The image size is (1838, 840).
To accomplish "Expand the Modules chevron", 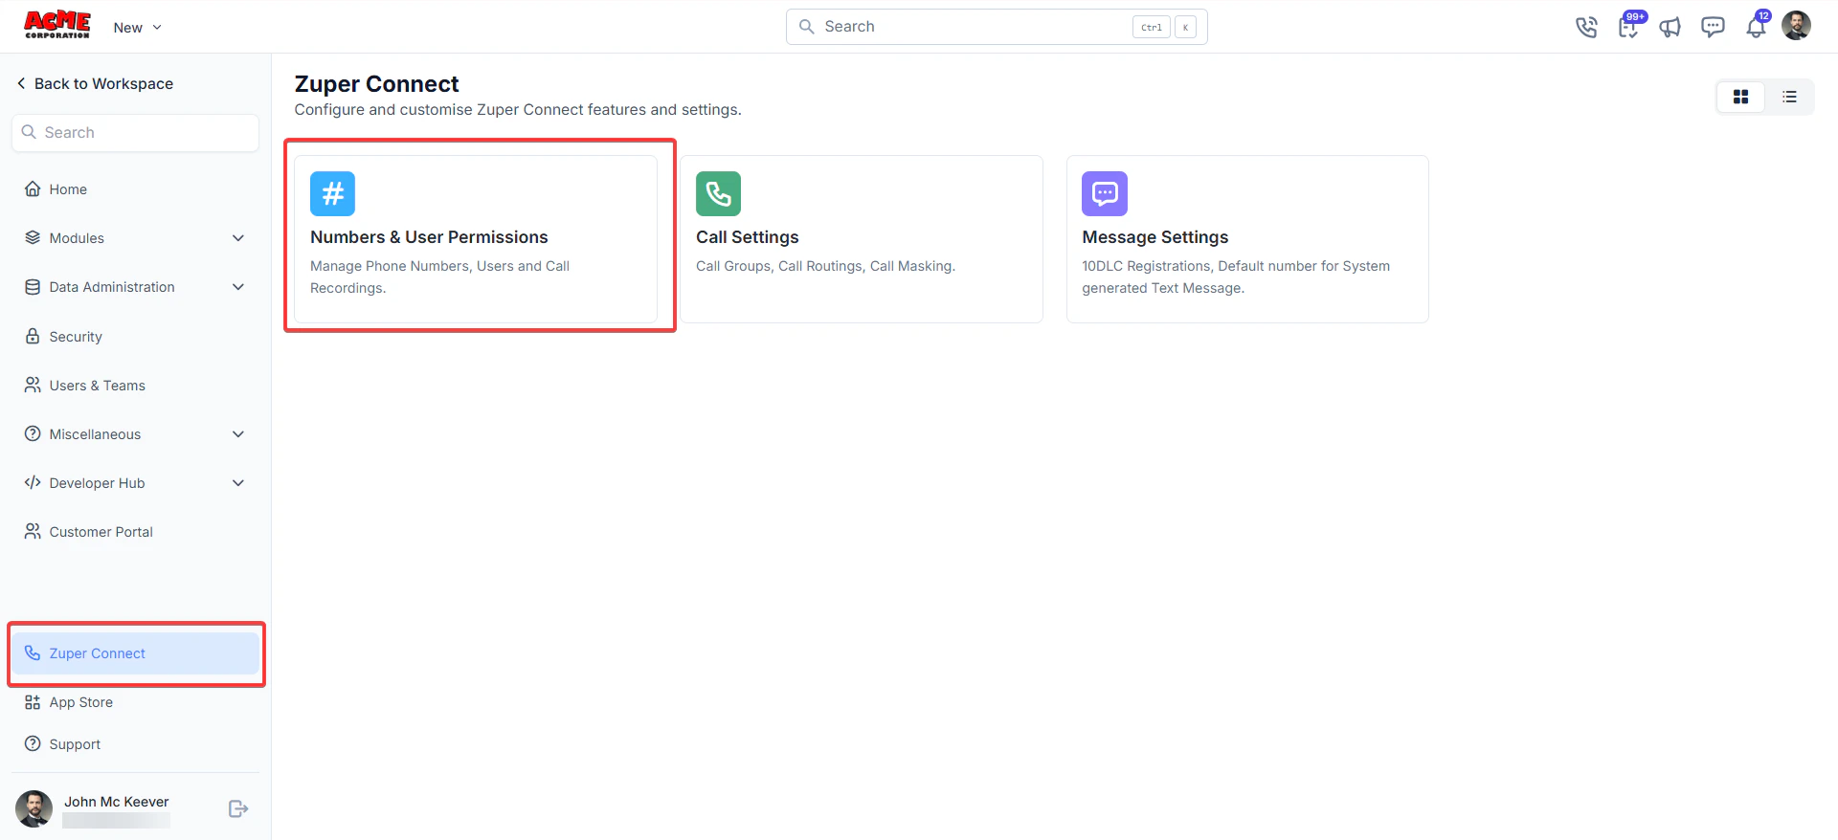I will tap(238, 238).
